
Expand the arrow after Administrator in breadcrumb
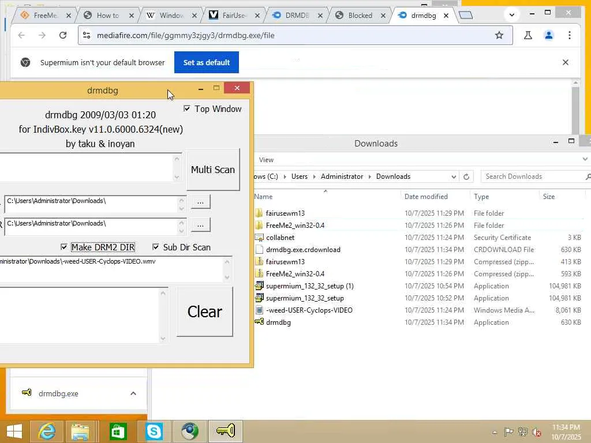[370, 177]
